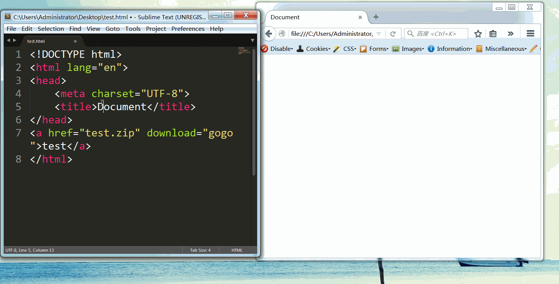Click the browser Back button
Screen dimensions: 559x284
269,34
